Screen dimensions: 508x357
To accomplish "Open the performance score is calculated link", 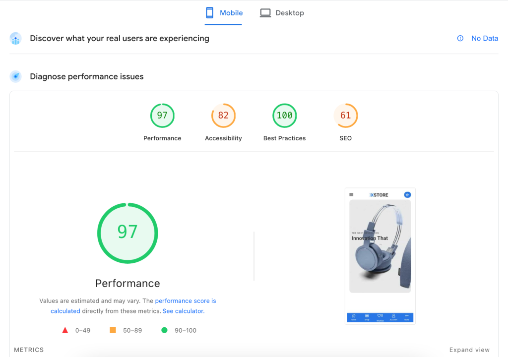I will [185, 301].
